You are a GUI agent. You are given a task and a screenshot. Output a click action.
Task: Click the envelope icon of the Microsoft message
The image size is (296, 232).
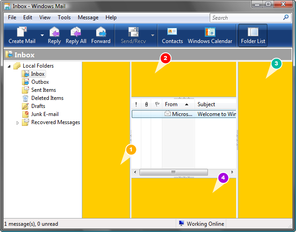click(x=167, y=114)
